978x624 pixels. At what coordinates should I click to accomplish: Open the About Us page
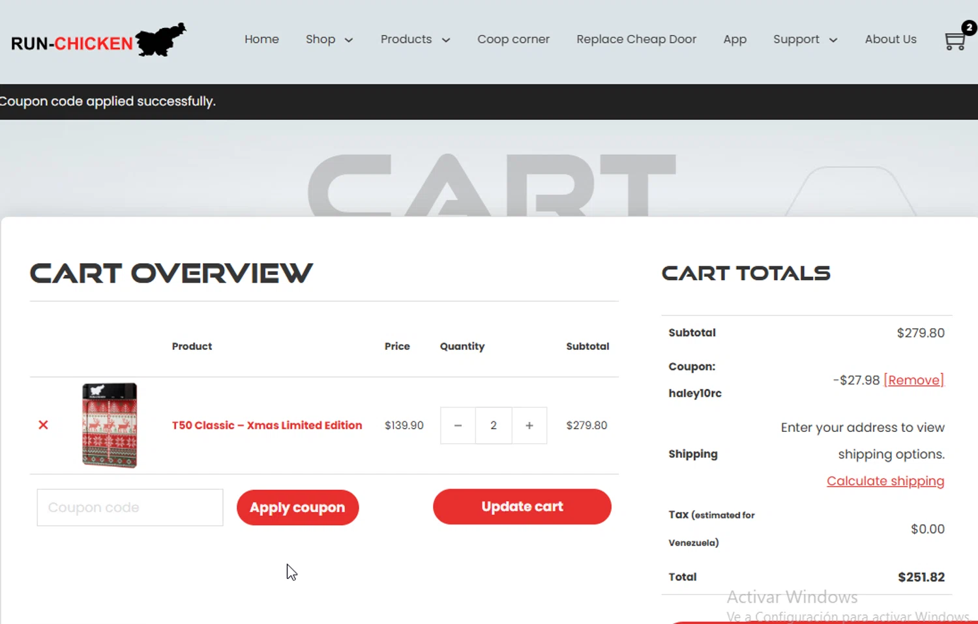click(x=891, y=39)
